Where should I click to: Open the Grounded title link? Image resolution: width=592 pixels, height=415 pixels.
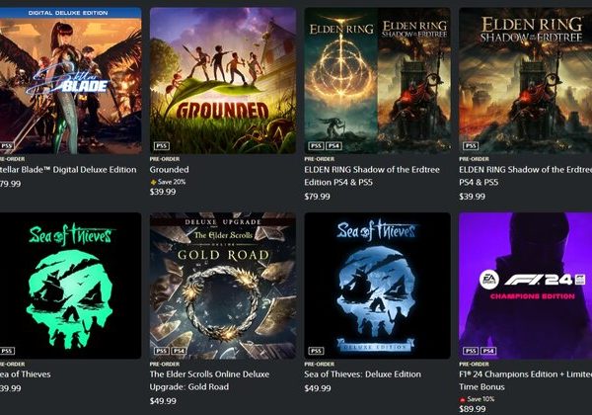coord(169,170)
